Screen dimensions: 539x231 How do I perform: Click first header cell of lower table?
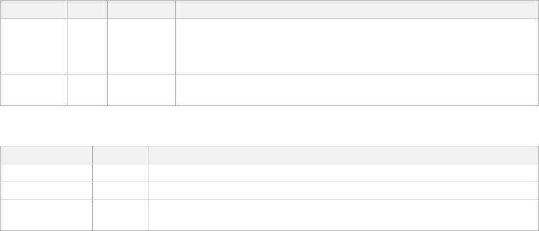(46, 155)
